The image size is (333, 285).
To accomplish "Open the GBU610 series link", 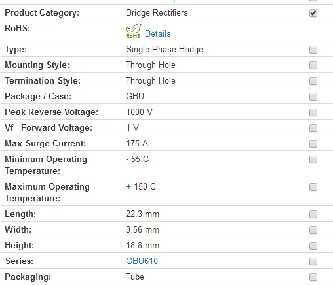I will pos(142,261).
